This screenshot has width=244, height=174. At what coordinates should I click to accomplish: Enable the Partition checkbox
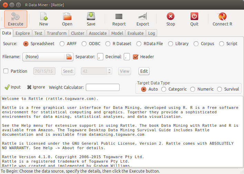click(x=6, y=71)
